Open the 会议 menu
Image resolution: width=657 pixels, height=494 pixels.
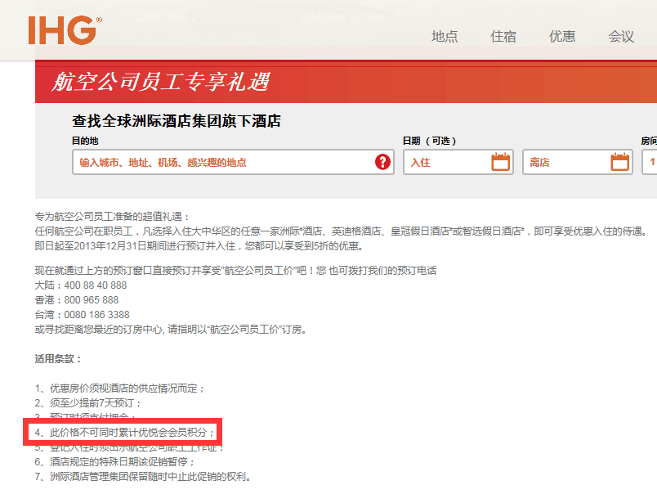[x=621, y=37]
